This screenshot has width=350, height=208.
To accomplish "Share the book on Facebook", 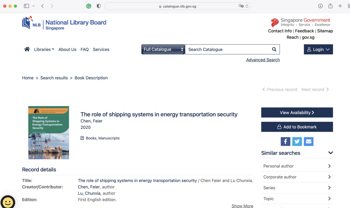I will tap(285, 141).
